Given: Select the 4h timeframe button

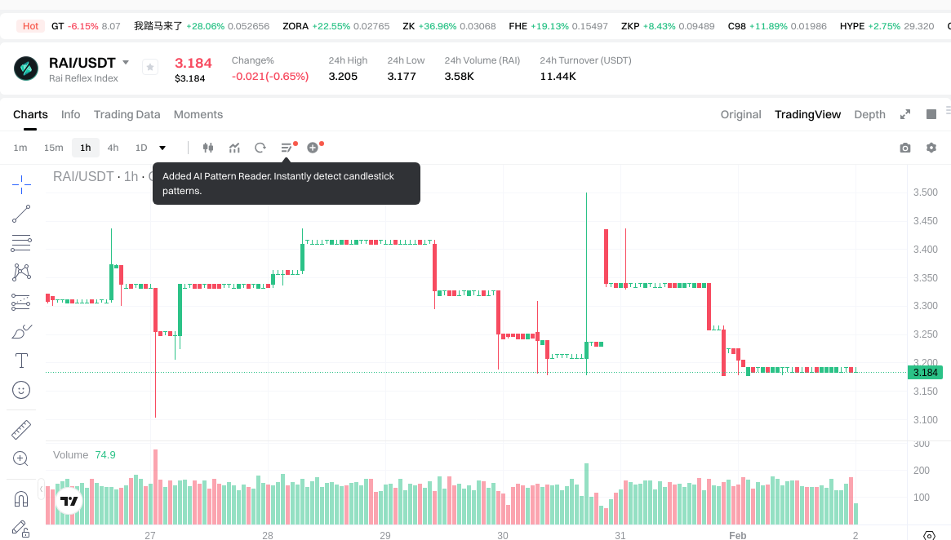Looking at the screenshot, I should tap(113, 148).
